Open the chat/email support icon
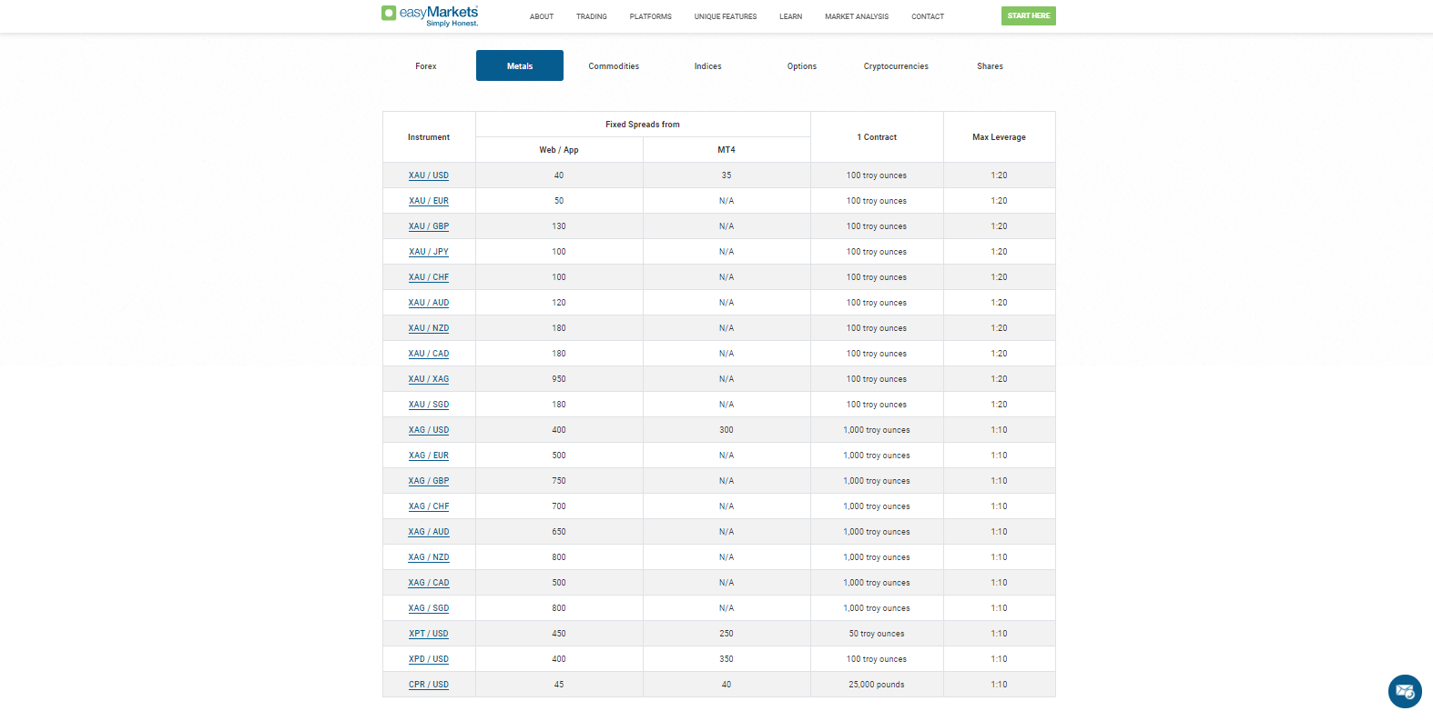 click(1405, 691)
